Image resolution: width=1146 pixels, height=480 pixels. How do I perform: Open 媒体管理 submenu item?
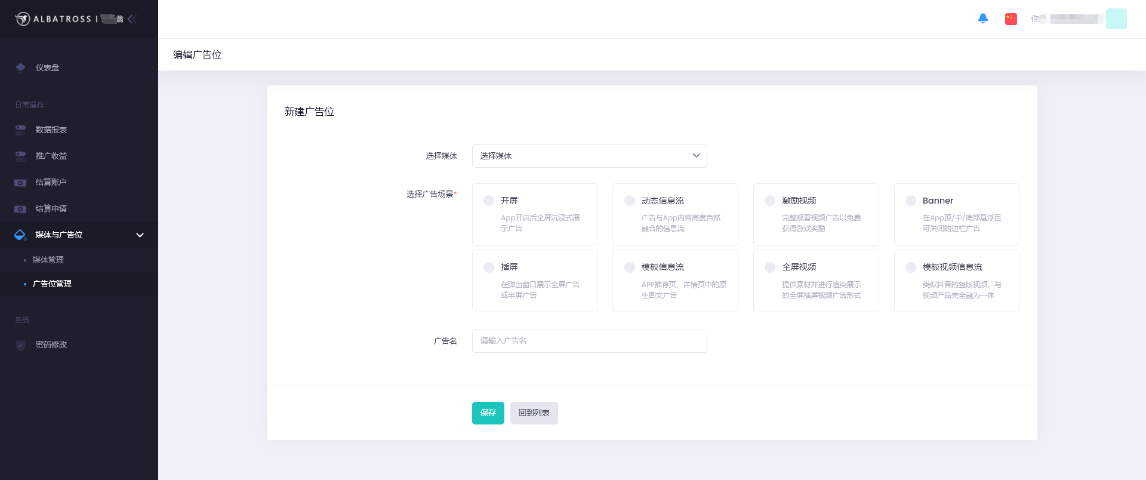click(48, 260)
